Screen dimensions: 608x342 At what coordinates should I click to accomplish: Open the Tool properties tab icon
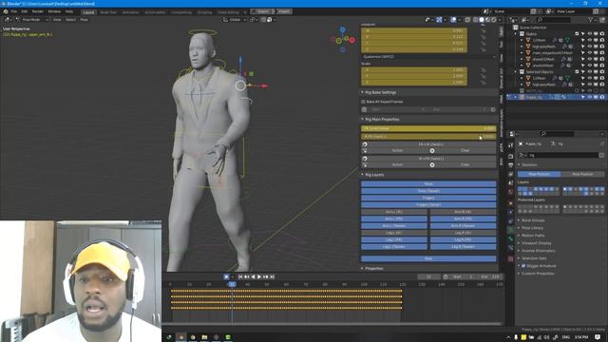tap(511, 145)
